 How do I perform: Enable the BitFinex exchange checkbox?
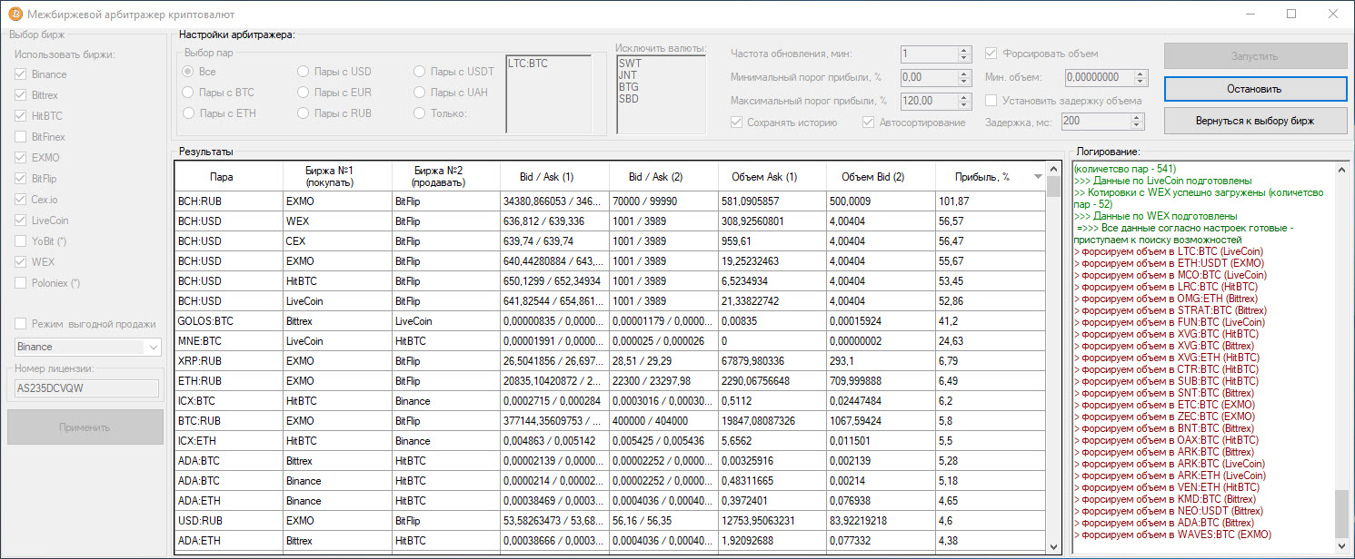pyautogui.click(x=20, y=137)
